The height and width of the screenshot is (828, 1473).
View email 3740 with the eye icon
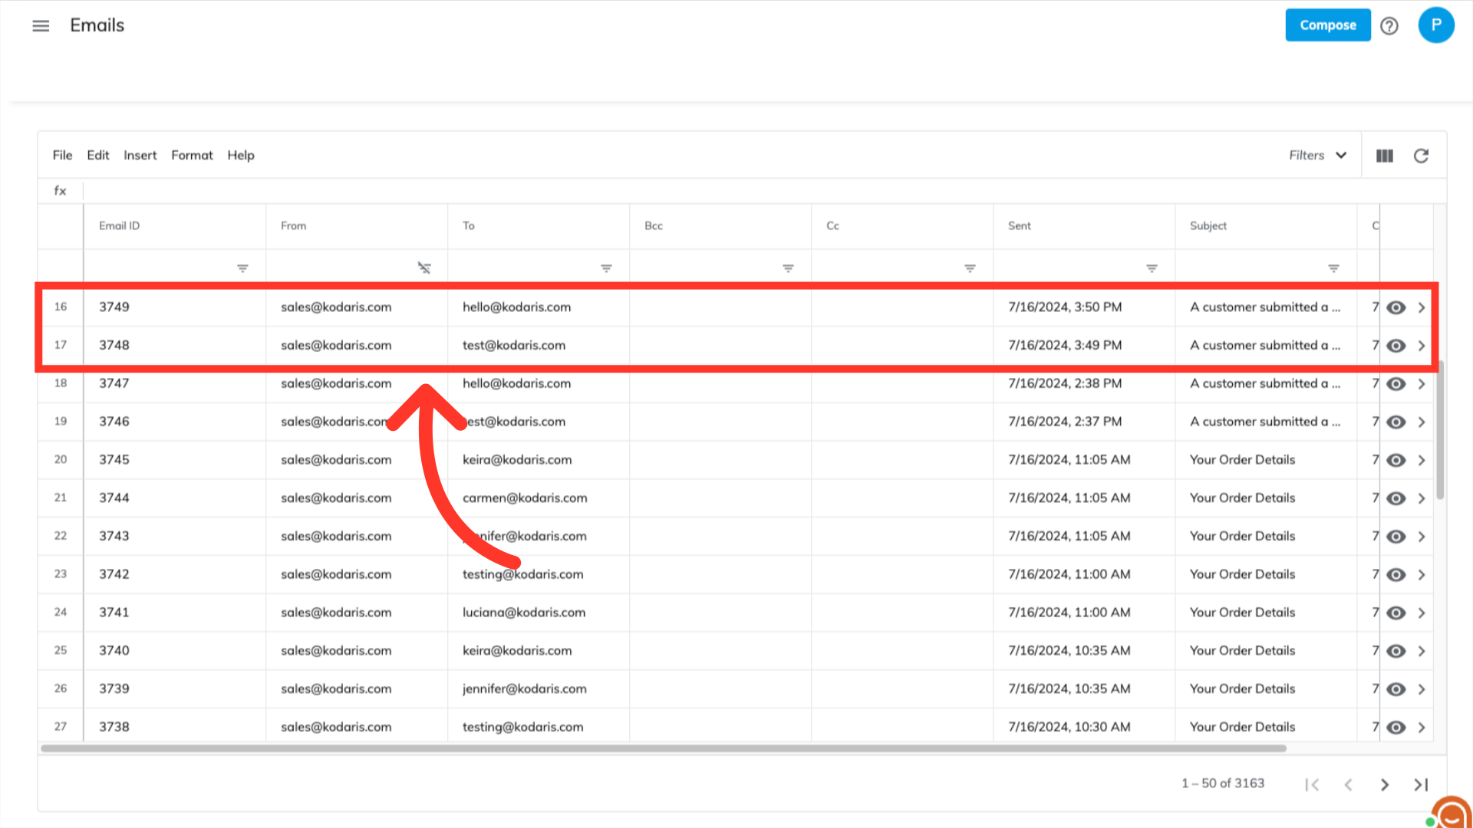click(1396, 651)
